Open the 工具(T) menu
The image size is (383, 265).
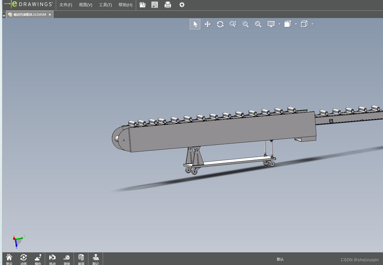(105, 5)
